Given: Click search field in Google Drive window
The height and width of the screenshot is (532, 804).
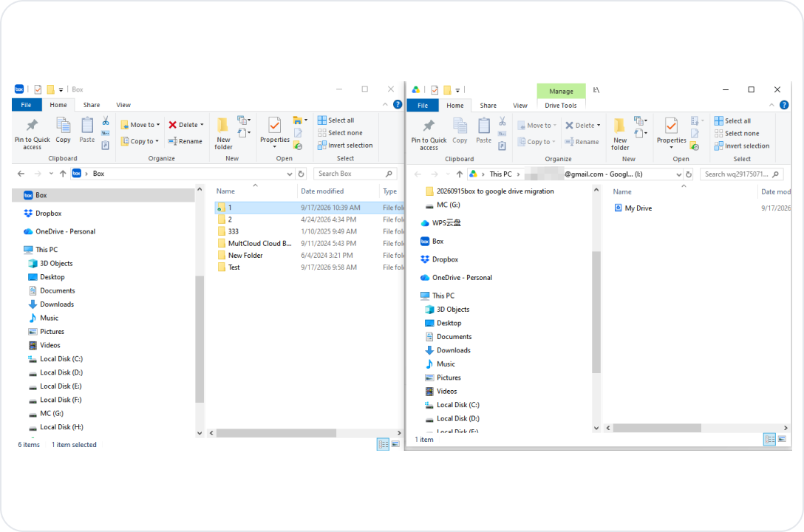Looking at the screenshot, I should point(741,174).
